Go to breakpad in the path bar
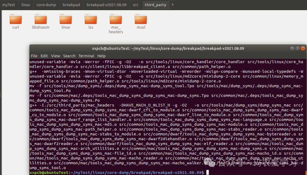Screen dimensions: 307x175 (x=71, y=5)
